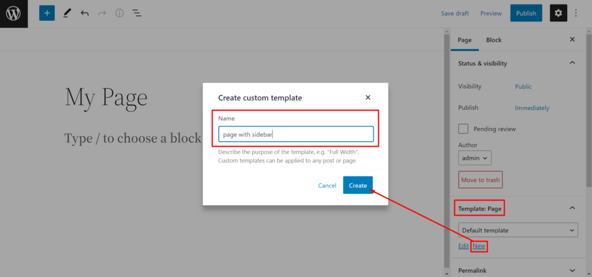Select the Tools pencil icon
This screenshot has height=277, width=592.
(x=67, y=14)
